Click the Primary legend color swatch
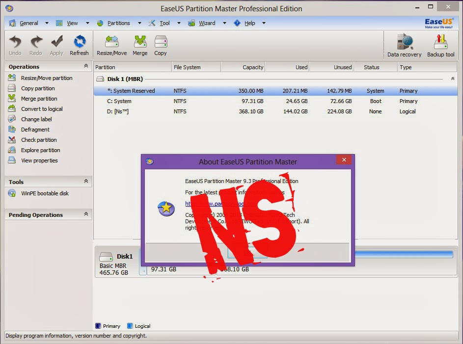The height and width of the screenshot is (344, 463). [98, 326]
